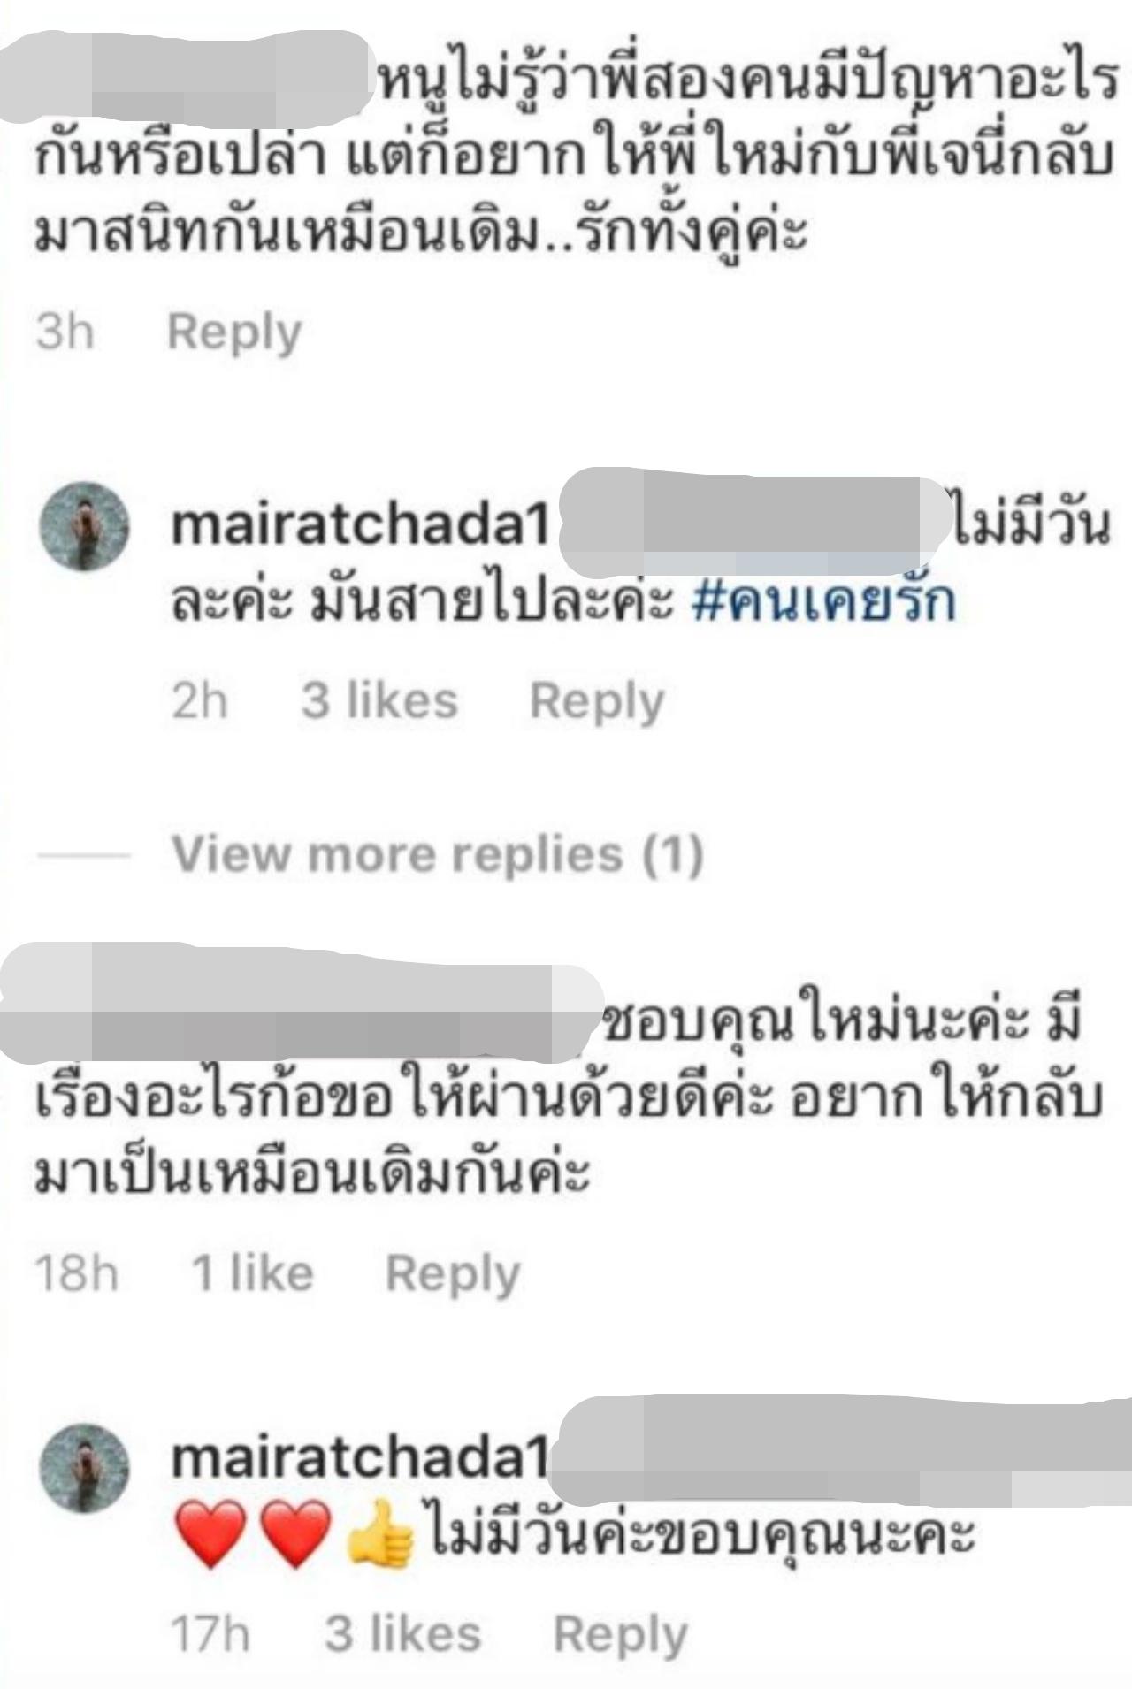Select the 17h timestamp
Image resolution: width=1132 pixels, height=1689 pixels.
[210, 1634]
